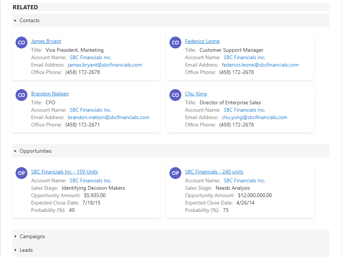Click the OP icon for 240 units opportunity
The height and width of the screenshot is (257, 343).
tap(175, 173)
